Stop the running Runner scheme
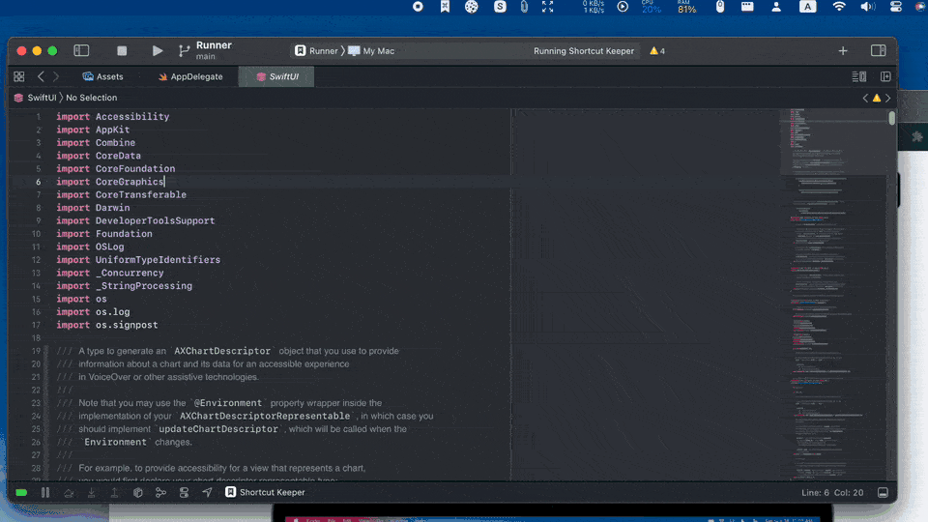 point(122,50)
